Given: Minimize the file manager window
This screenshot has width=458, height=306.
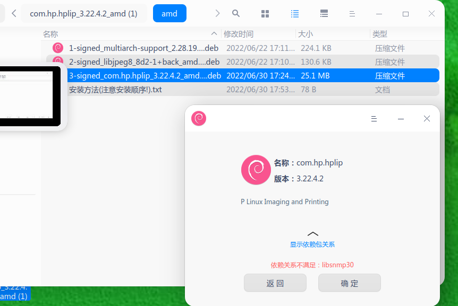Looking at the screenshot, I should click(379, 14).
